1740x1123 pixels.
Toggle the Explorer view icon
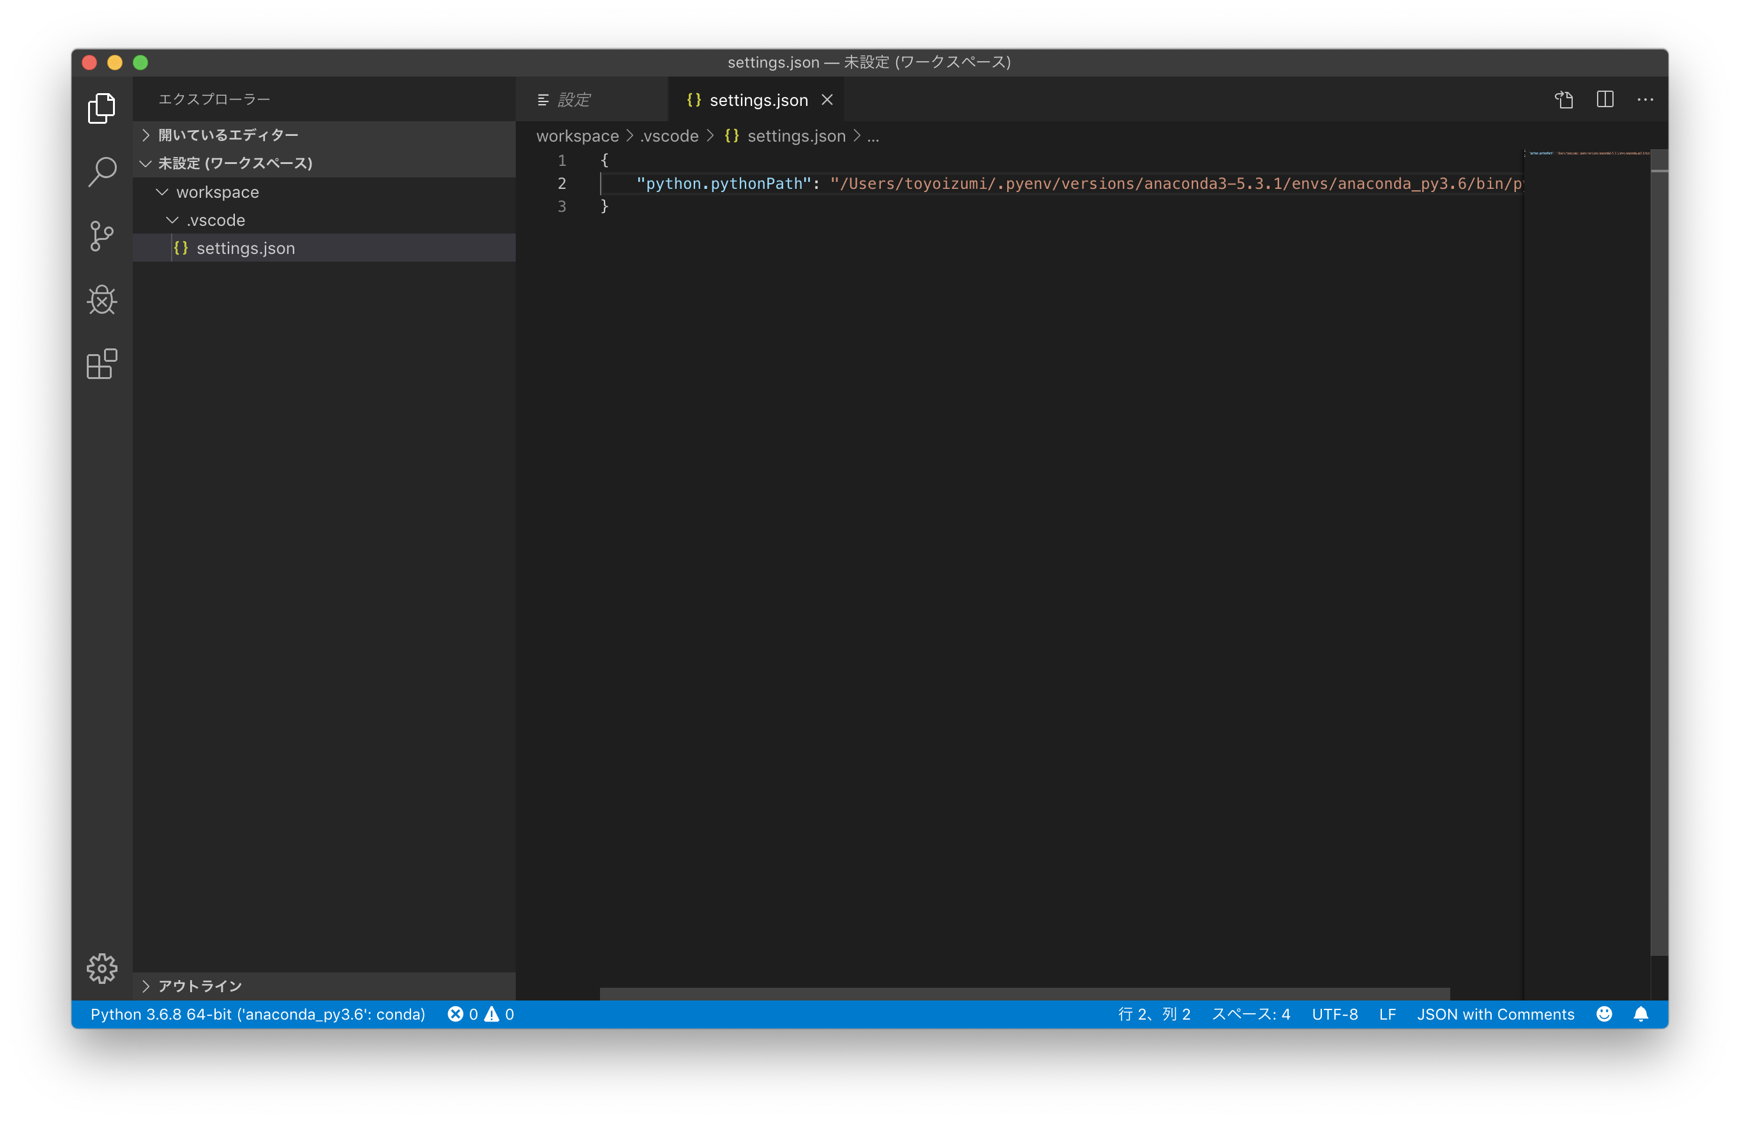(x=101, y=108)
